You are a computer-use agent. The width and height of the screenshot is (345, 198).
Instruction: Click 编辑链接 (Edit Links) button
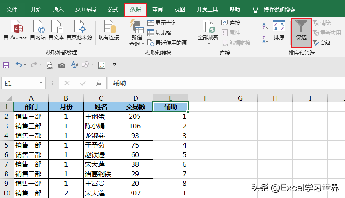pyautogui.click(x=236, y=43)
